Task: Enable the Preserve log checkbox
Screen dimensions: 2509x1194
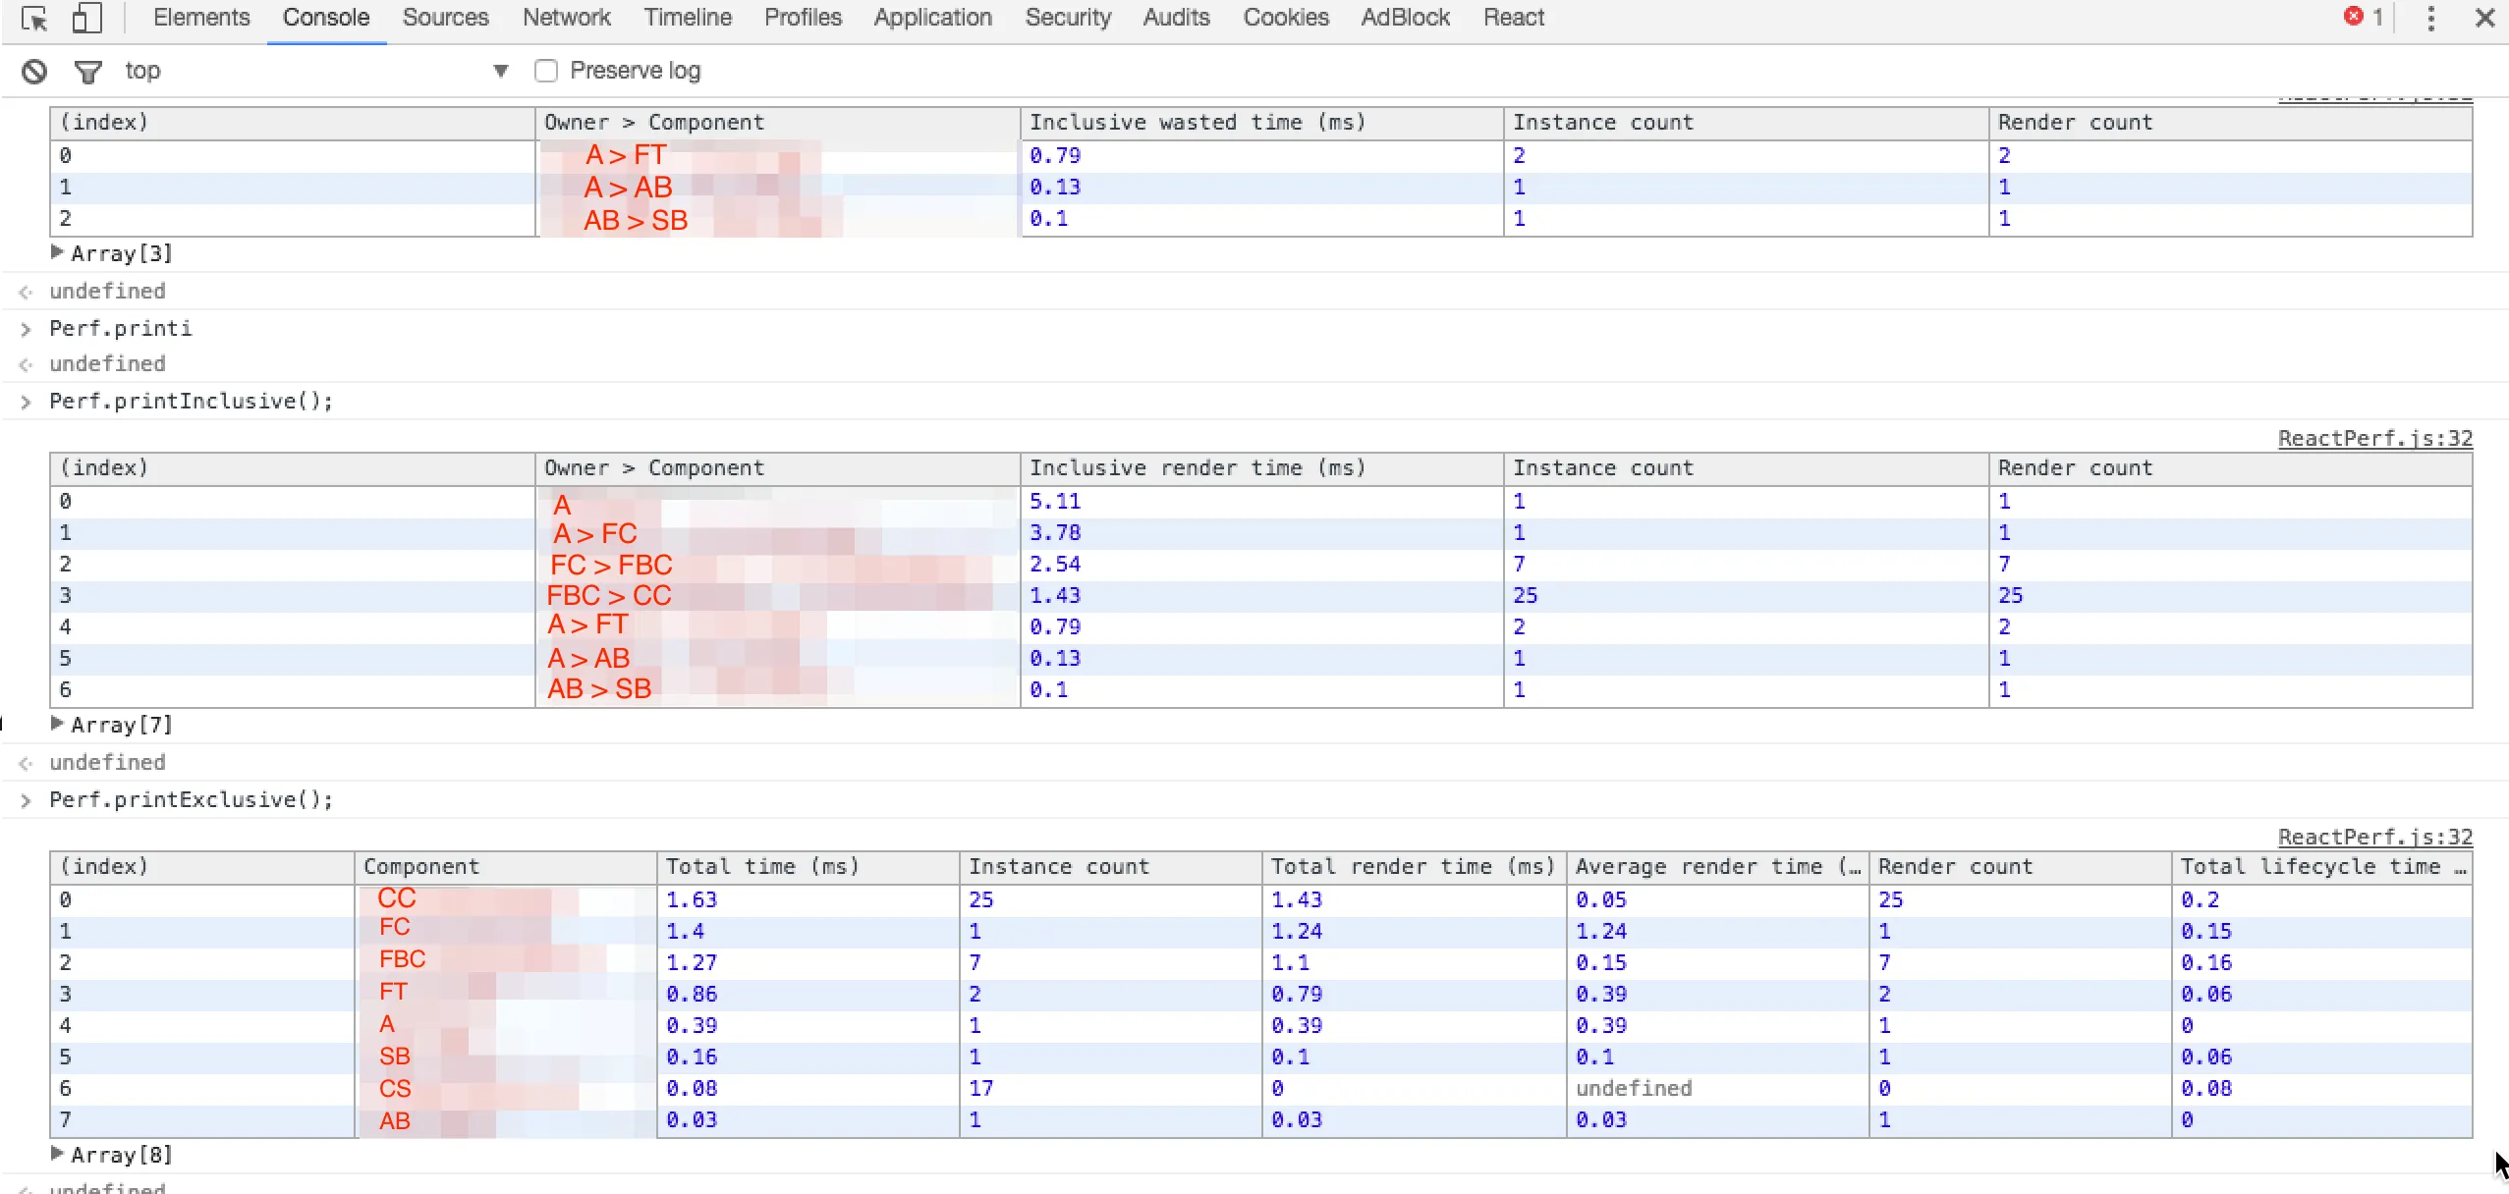Action: click(546, 71)
